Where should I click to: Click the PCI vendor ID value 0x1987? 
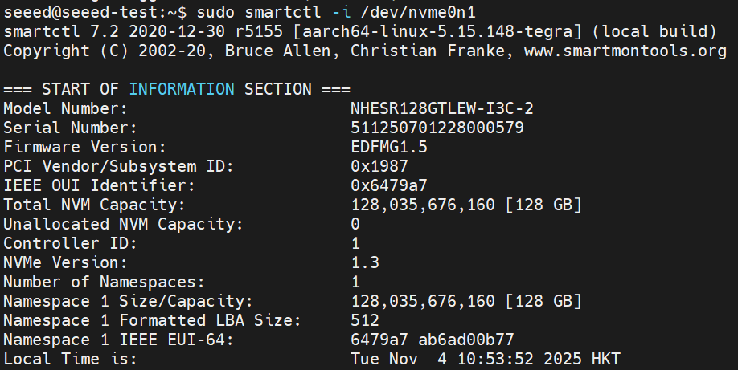[379, 166]
